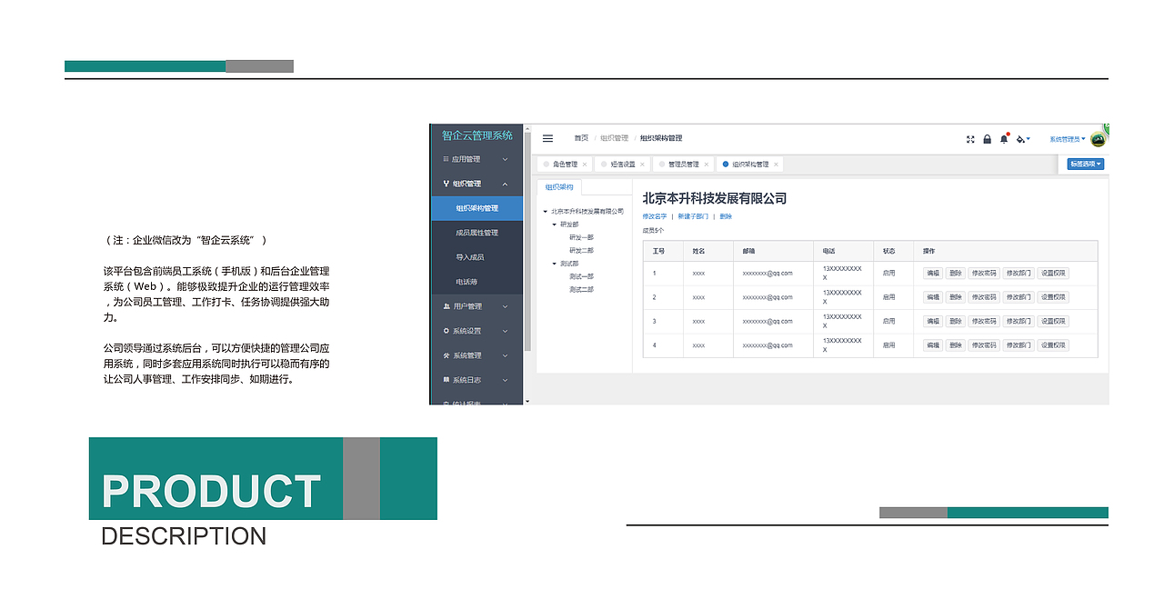Click 设置权限 for employee number 4
Screen dimensions: 1164x589
(x=1053, y=345)
